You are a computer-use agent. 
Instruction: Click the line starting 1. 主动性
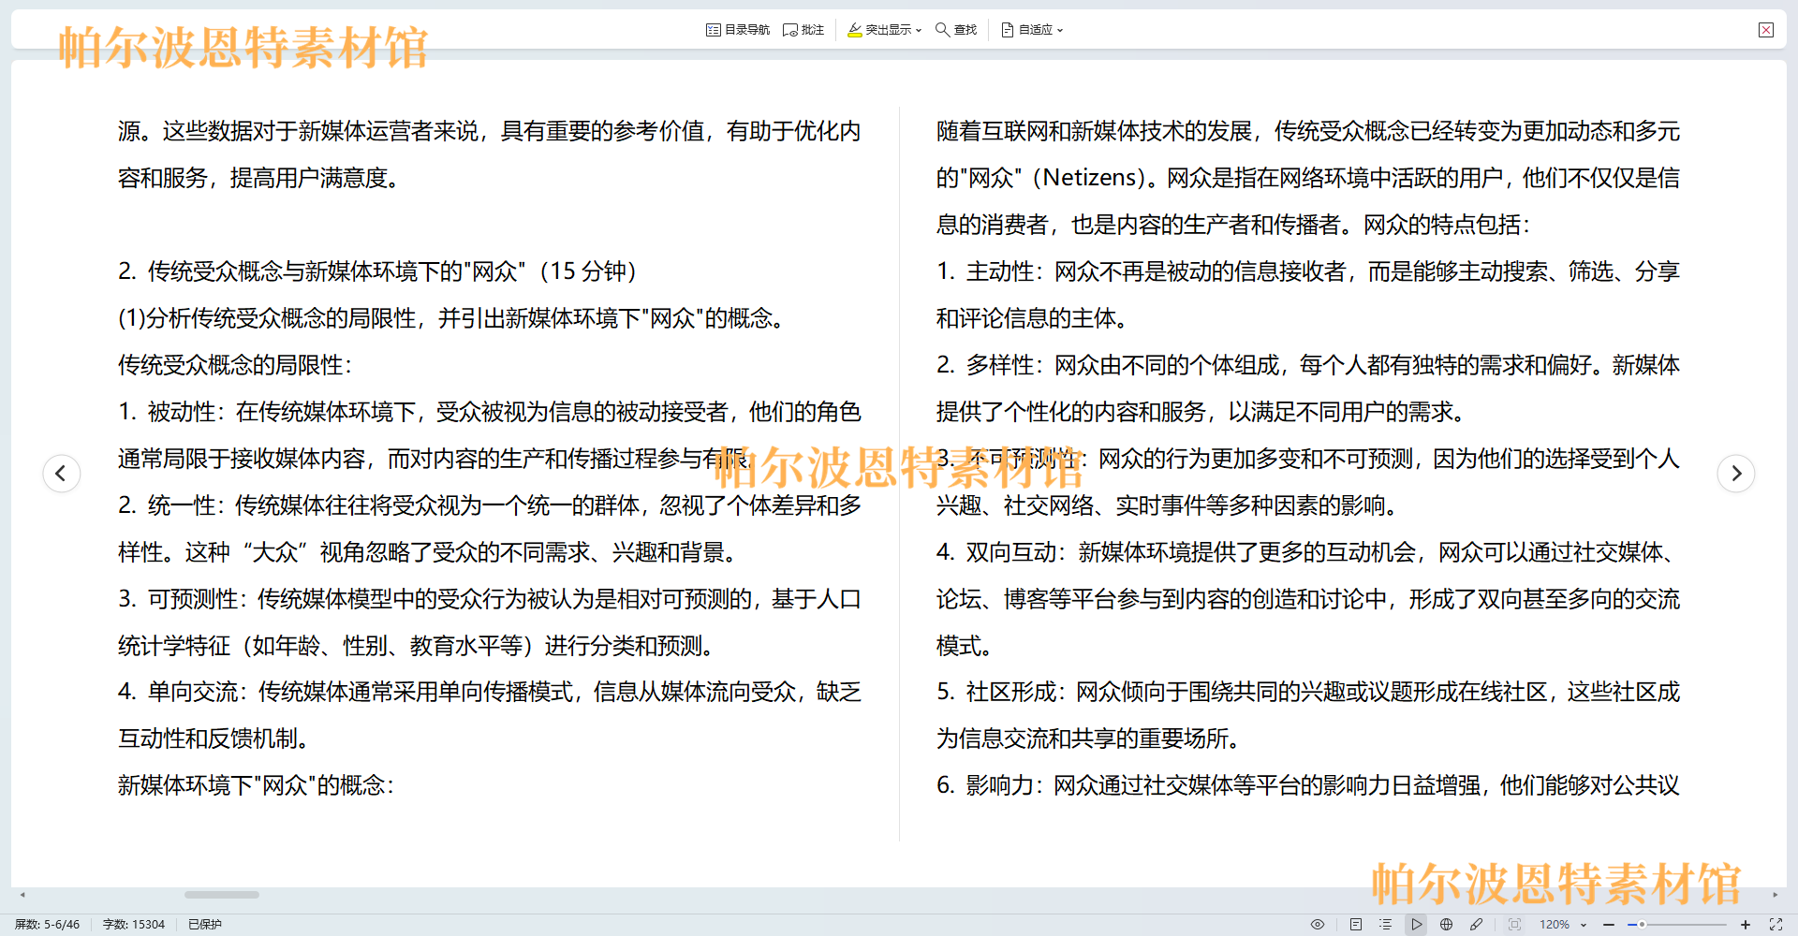1308,271
